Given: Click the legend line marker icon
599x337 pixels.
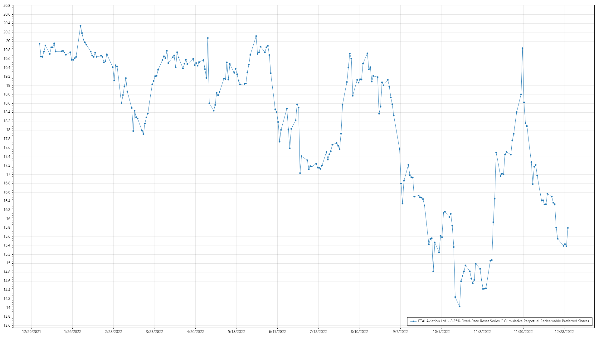Looking at the screenshot, I should pyautogui.click(x=413, y=321).
